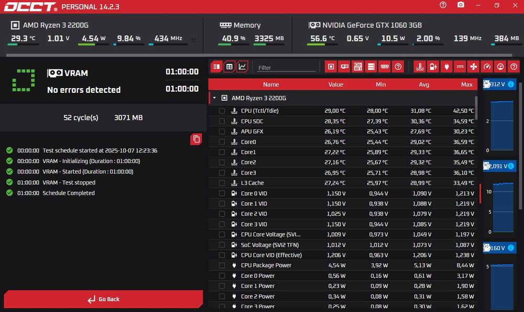Sort the table by the Max column
The height and width of the screenshot is (312, 524).
(466, 84)
